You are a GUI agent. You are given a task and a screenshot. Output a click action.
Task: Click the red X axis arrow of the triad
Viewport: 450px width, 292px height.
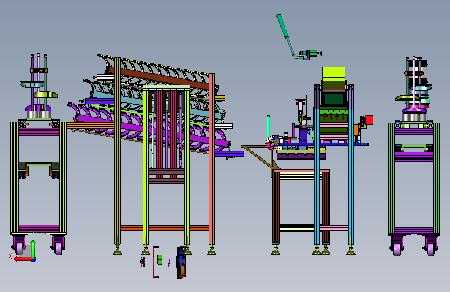(23, 259)
